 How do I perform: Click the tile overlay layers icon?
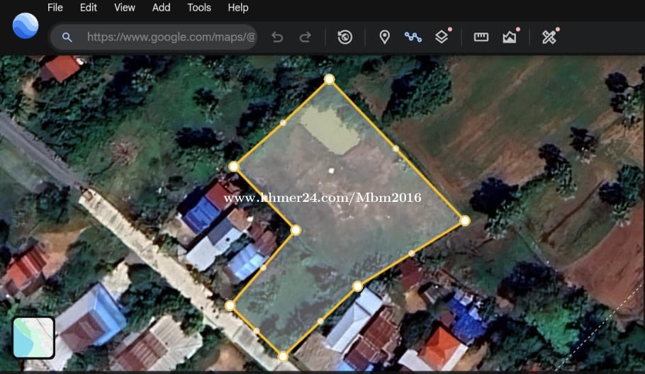click(x=442, y=37)
